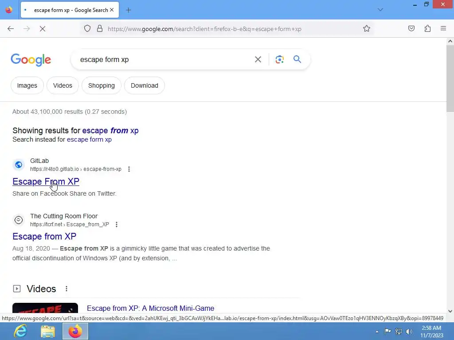Filter results by Videos
Viewport: 454px width, 340px height.
point(63,85)
